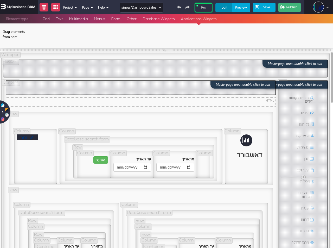
Task: Click the magnifier icon in the sidebar
Action: (x=312, y=98)
